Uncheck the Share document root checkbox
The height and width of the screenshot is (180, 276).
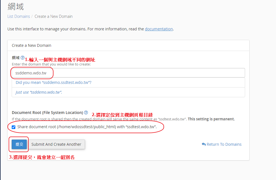(14, 127)
